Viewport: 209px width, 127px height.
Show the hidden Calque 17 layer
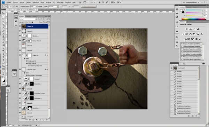click(20, 46)
